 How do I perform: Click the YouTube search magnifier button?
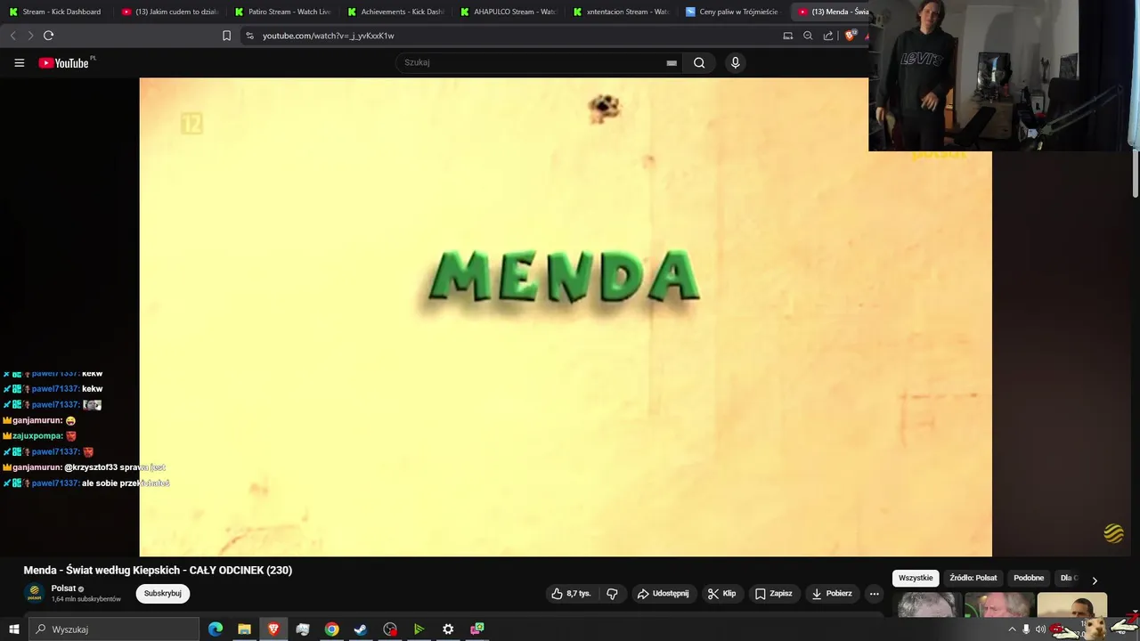(699, 62)
